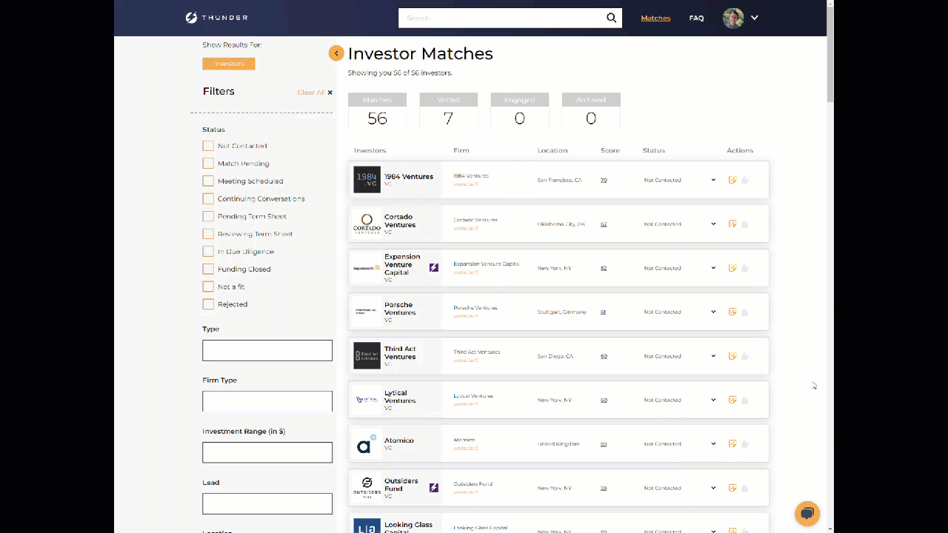Open the Type filter field
Viewport: 948px width, 533px height.
[267, 350]
